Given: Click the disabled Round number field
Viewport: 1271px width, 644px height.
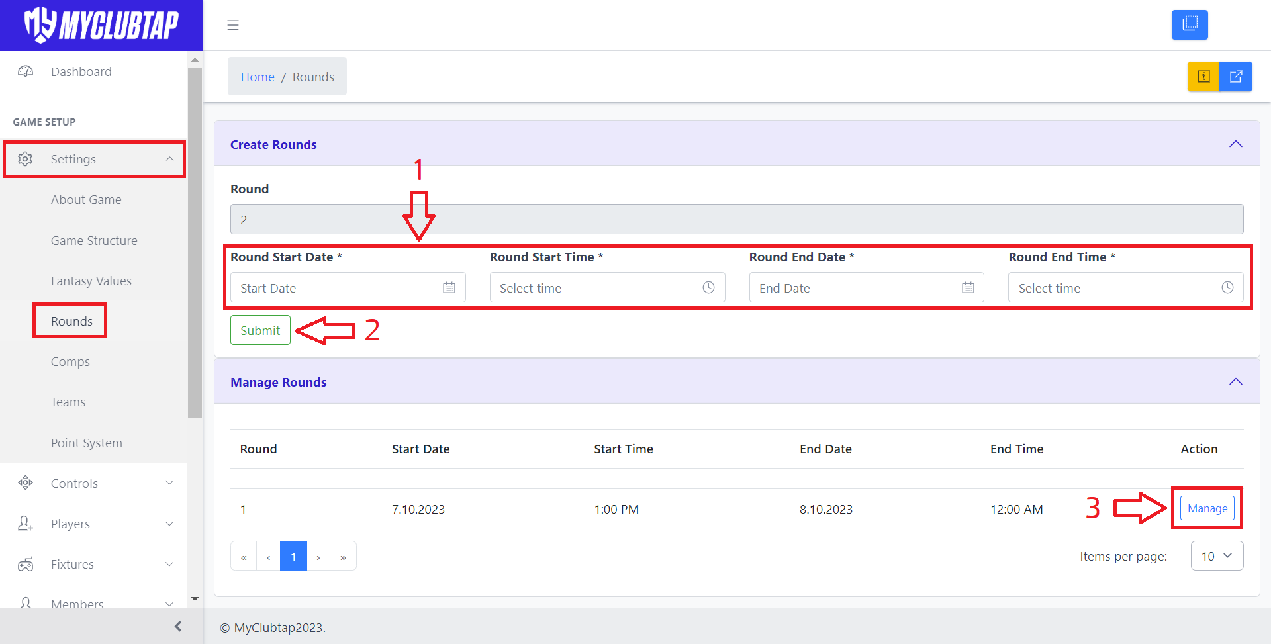Looking at the screenshot, I should [x=737, y=219].
